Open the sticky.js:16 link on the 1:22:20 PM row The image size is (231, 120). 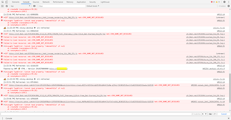click(x=219, y=28)
